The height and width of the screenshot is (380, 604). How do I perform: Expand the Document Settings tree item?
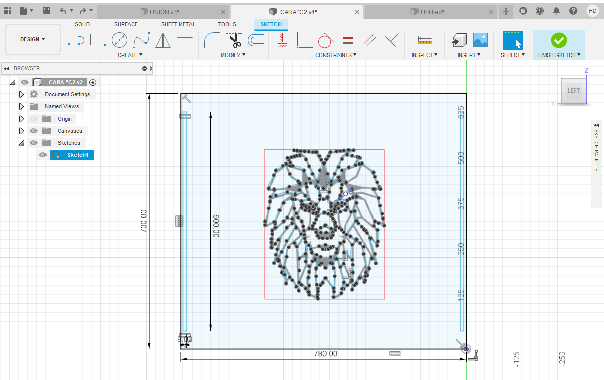[x=21, y=94]
